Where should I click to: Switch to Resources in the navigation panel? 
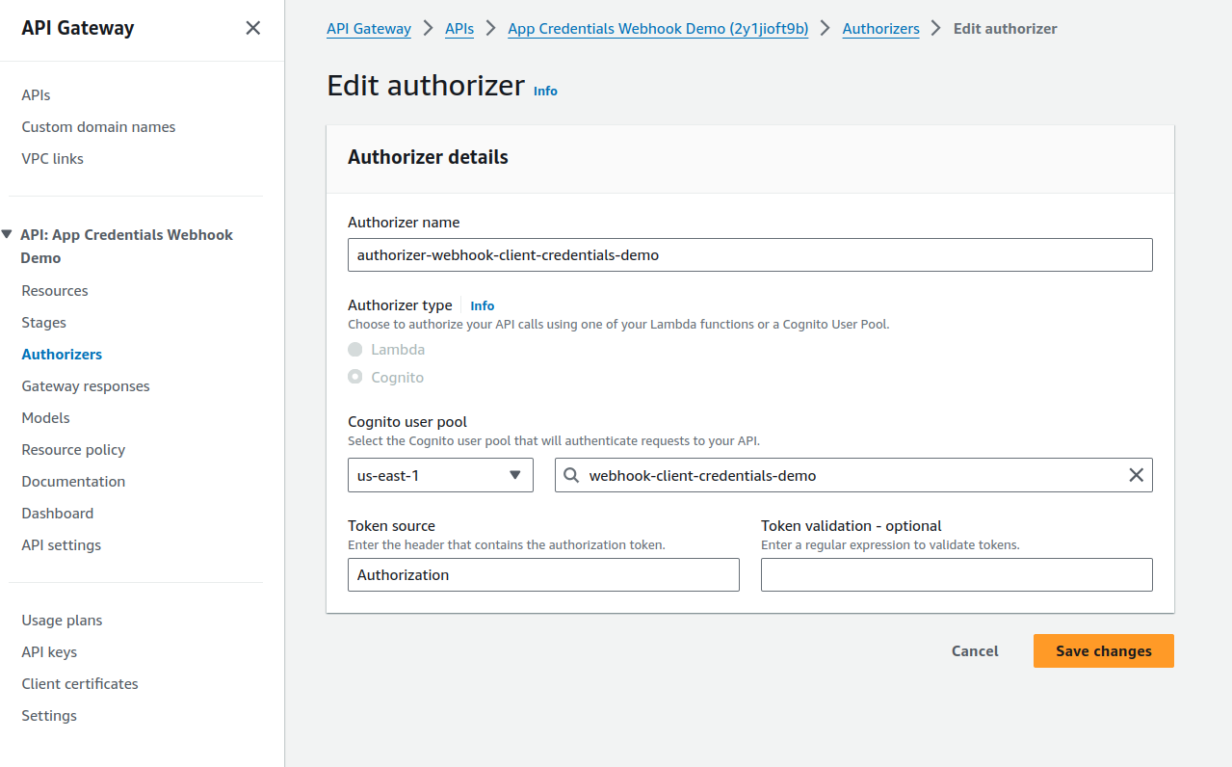point(54,290)
